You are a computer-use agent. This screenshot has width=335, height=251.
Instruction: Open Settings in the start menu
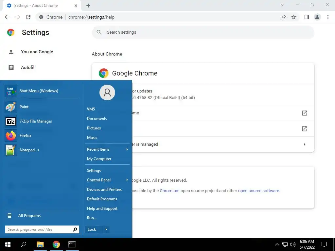coord(94,171)
